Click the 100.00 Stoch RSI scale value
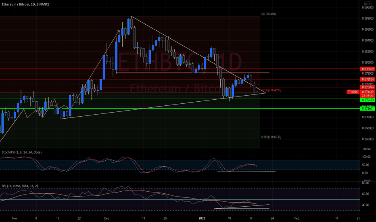 pyautogui.click(x=366, y=157)
